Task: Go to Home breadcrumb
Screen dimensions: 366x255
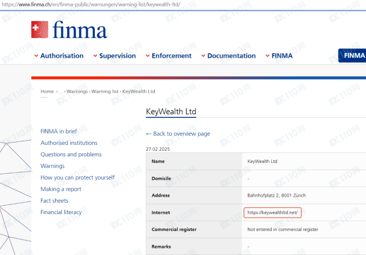Action: pos(47,91)
